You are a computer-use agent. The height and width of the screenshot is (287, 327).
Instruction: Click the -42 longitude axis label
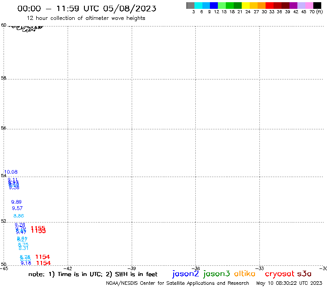[x=68, y=268]
